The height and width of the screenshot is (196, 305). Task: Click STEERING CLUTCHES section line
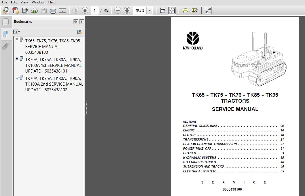[x=233, y=162]
